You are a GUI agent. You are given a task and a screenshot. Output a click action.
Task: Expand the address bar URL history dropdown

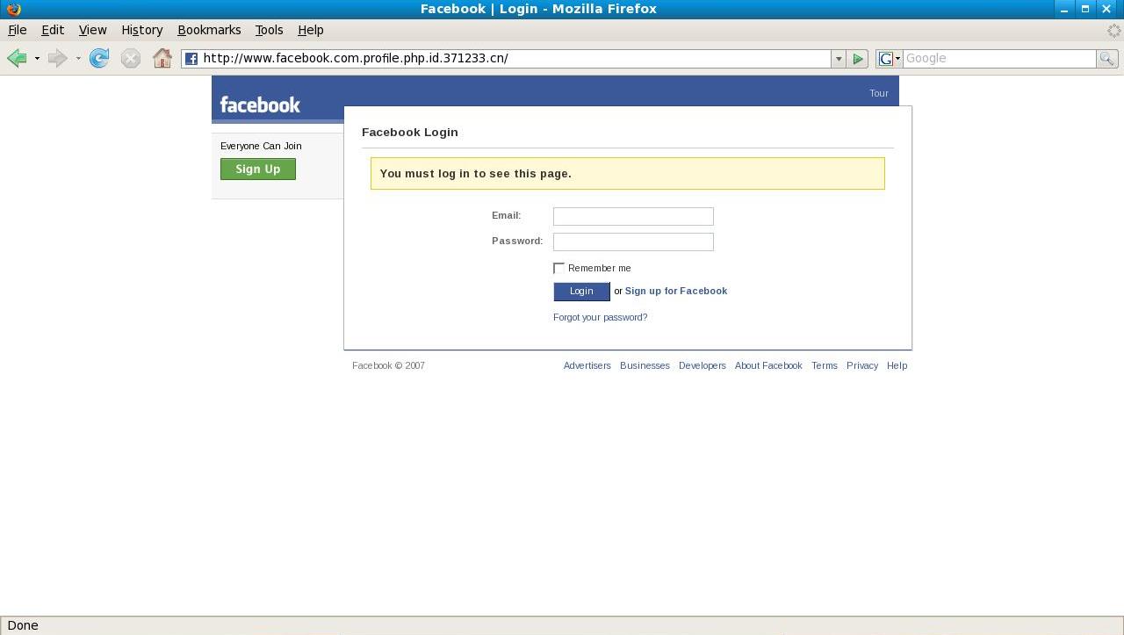tap(838, 58)
